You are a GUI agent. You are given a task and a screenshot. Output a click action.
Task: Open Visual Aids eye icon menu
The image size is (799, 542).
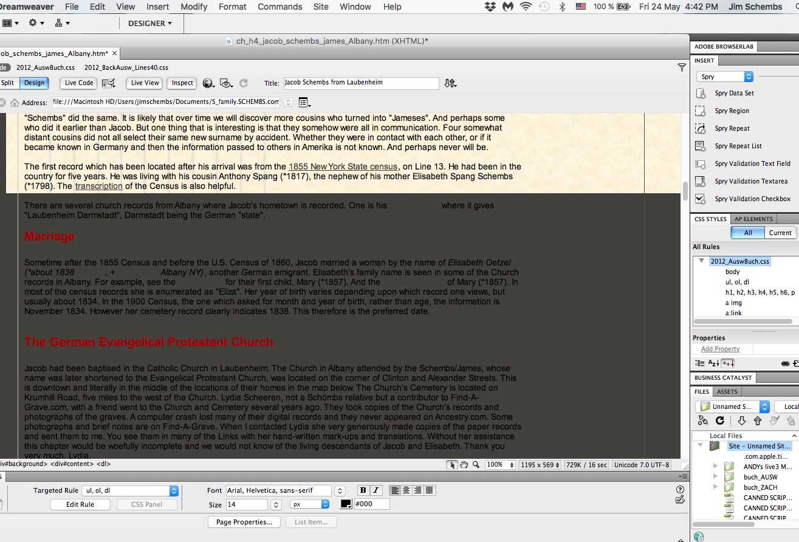click(226, 83)
